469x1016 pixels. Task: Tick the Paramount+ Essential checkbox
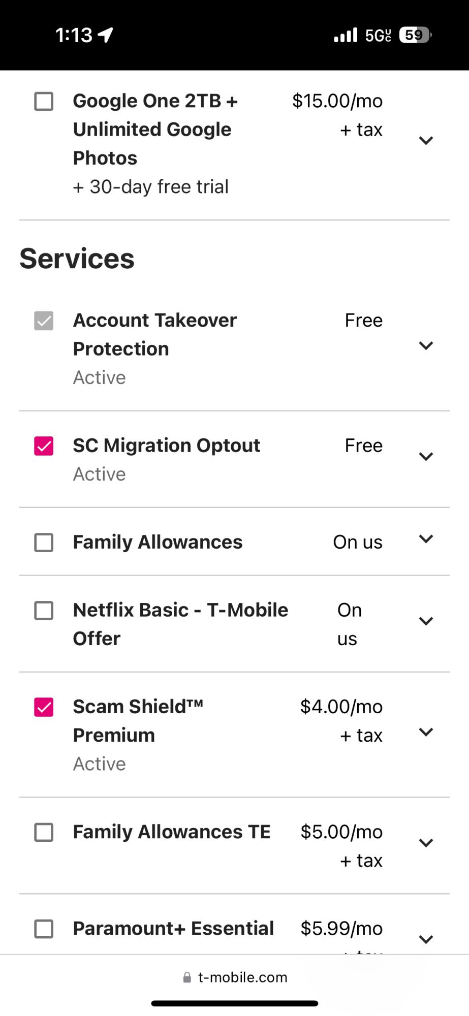coord(44,929)
